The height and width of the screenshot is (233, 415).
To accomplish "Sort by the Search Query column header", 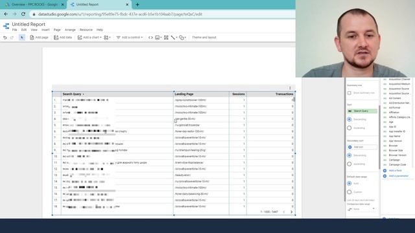I will coord(72,94).
